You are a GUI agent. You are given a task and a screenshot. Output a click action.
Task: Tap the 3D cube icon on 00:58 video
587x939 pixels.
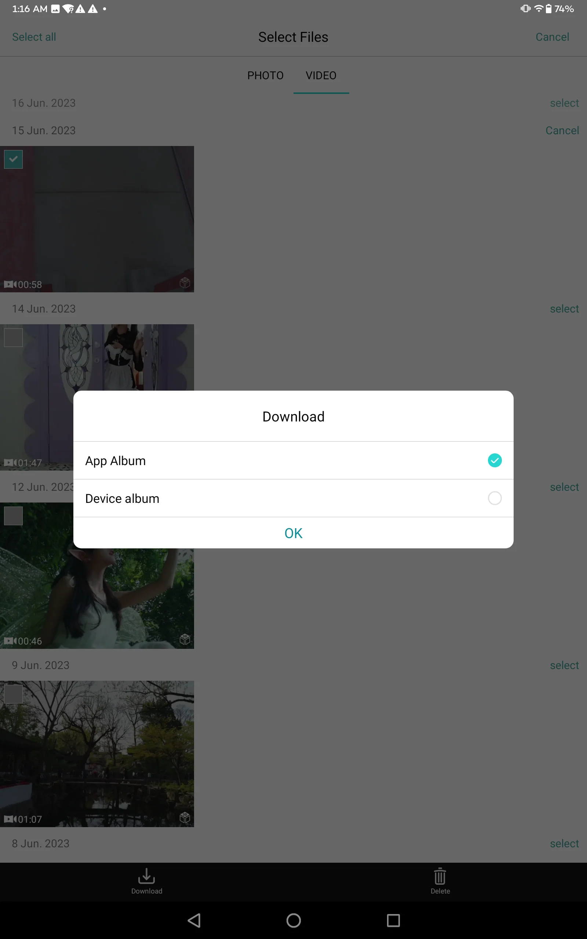[x=185, y=283]
